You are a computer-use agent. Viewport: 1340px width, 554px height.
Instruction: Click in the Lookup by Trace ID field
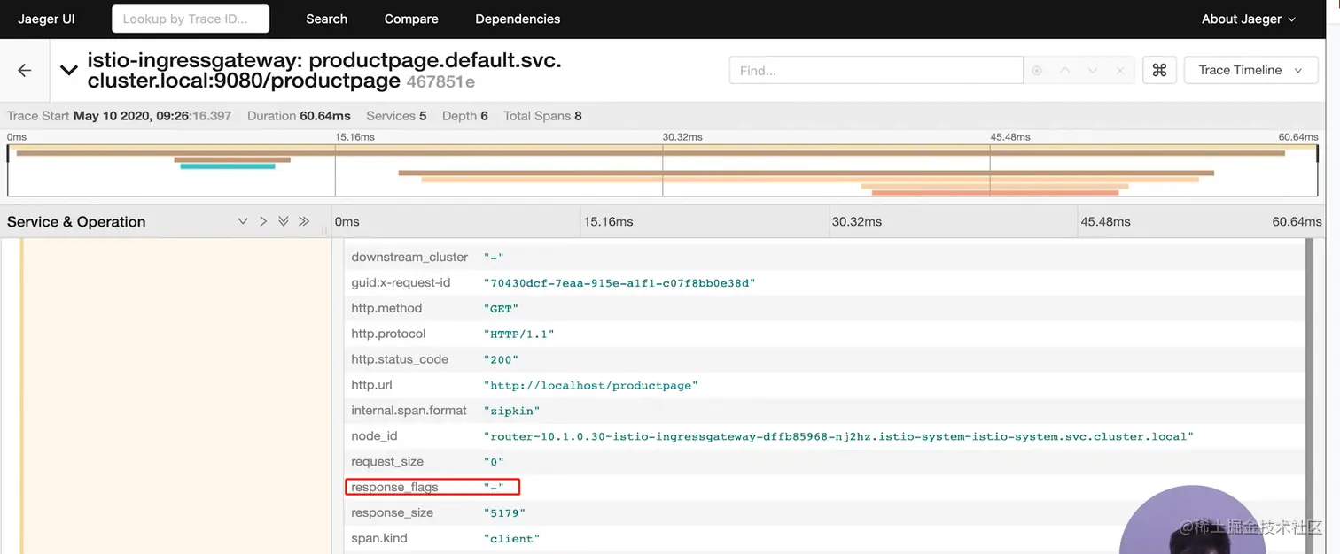(x=191, y=19)
